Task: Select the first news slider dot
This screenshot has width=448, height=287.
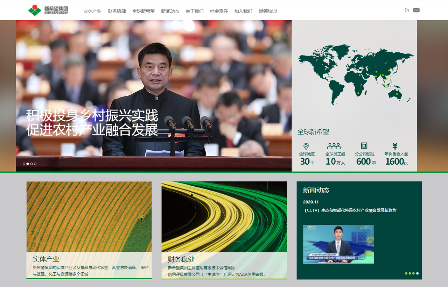Action: pos(406,273)
